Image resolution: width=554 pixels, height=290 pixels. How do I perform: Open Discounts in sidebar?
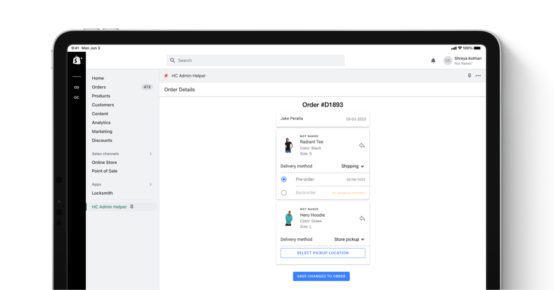[x=102, y=140]
